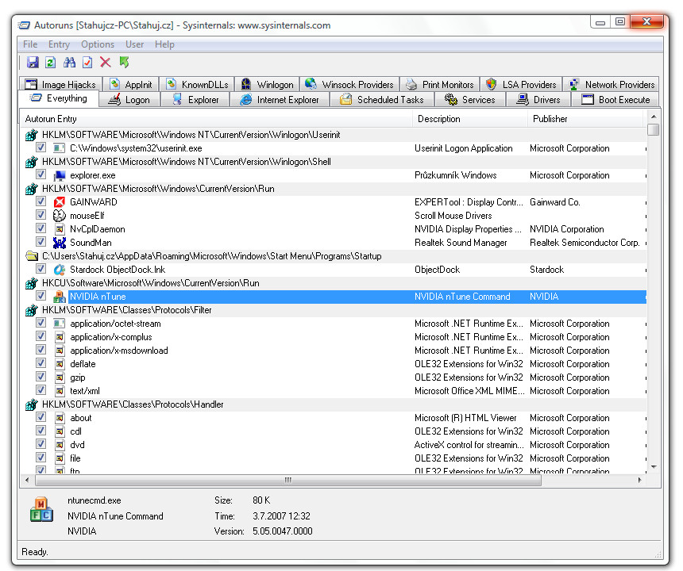Image resolution: width=683 pixels, height=571 pixels.
Task: Click folder icon beside Startup path
Action: [31, 256]
